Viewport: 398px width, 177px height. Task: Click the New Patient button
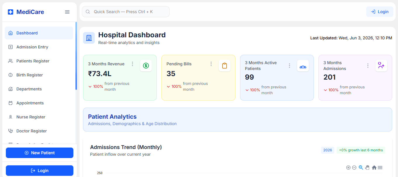click(39, 153)
